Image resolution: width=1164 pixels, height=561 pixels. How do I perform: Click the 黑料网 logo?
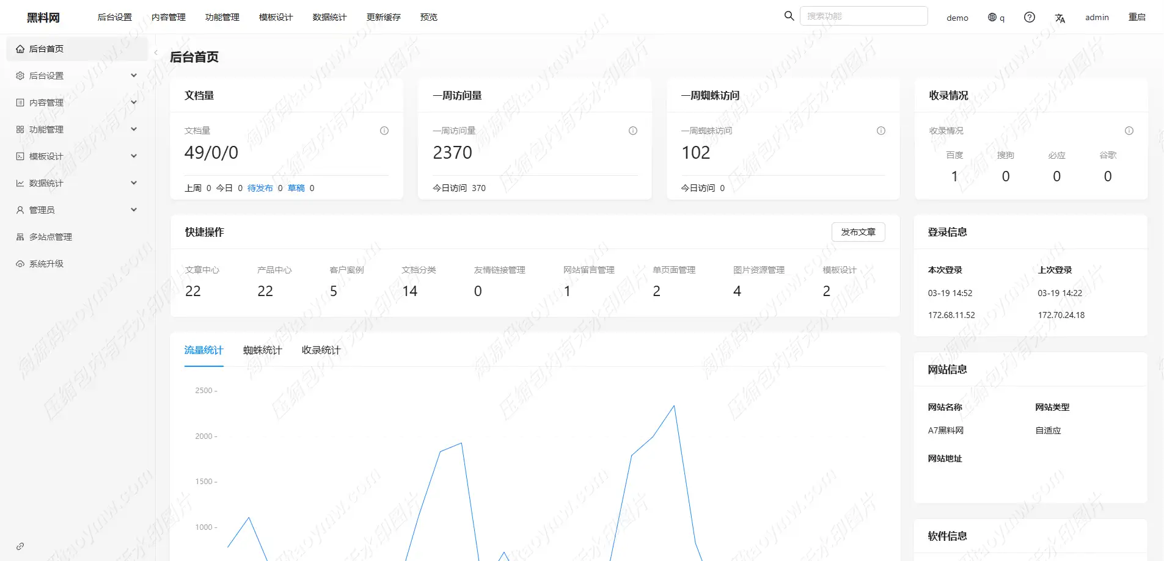(x=43, y=18)
